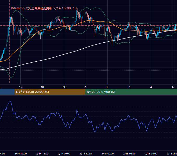The image size is (177, 156).
Task: Select the NY 22:00-07:00 JST session bar
Action: [131, 92]
